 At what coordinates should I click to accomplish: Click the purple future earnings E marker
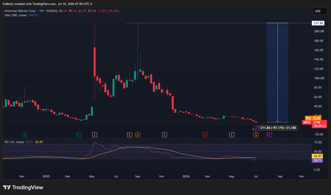tap(269, 135)
